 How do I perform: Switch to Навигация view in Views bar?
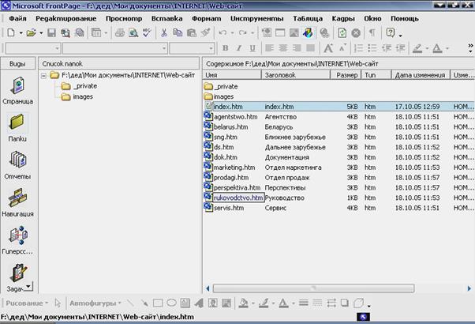17,203
